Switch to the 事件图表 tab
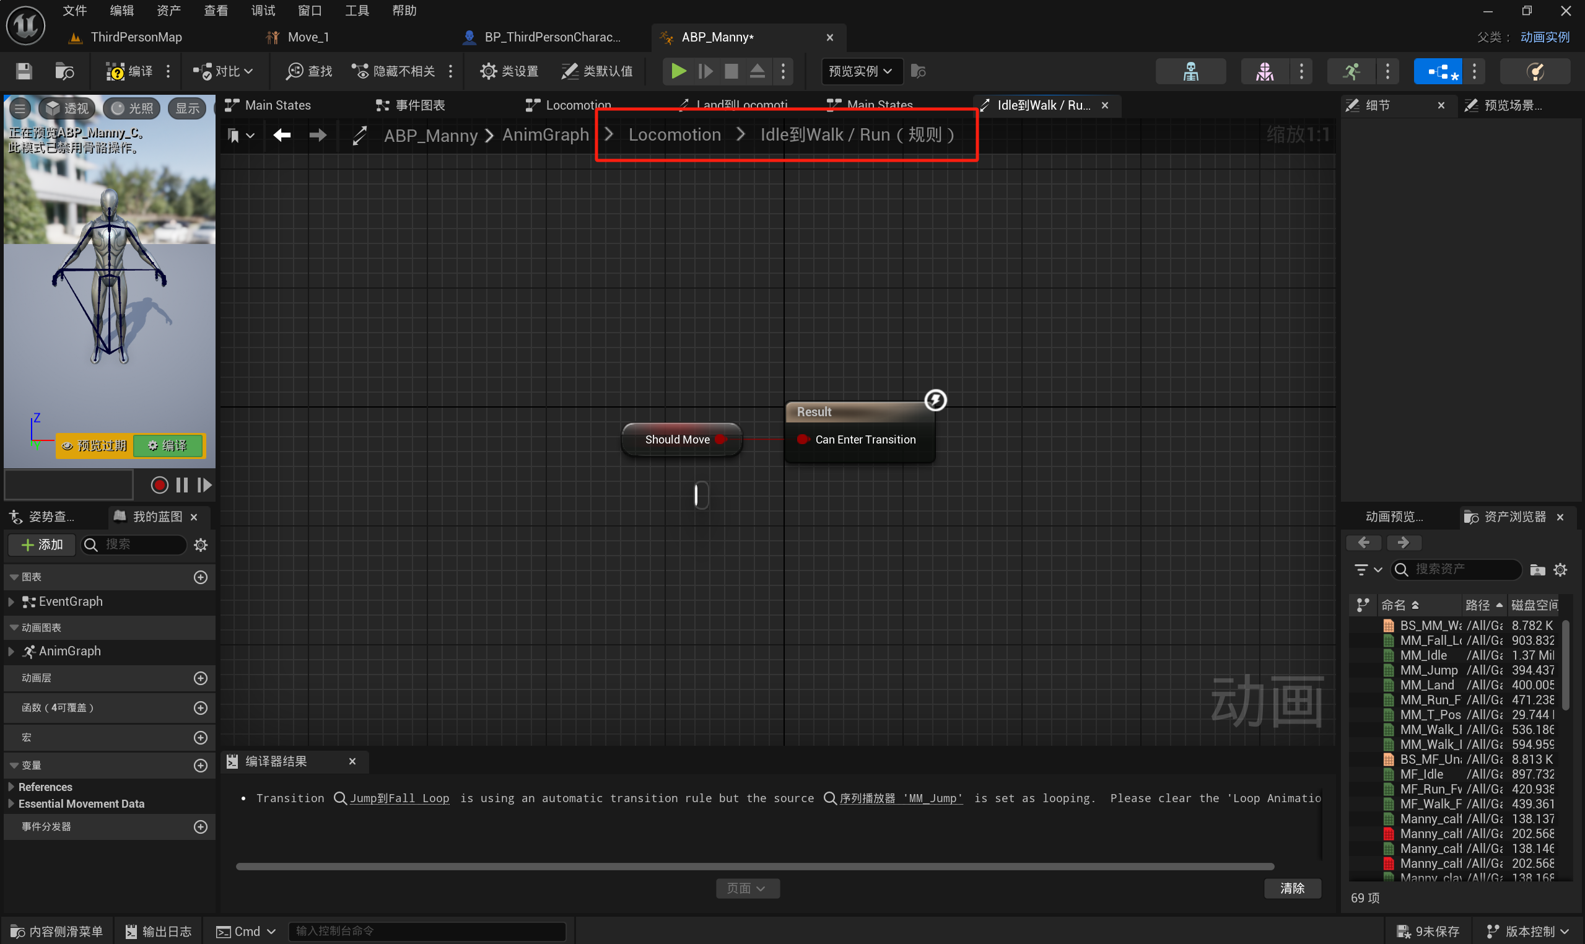This screenshot has width=1585, height=944. pos(419,105)
